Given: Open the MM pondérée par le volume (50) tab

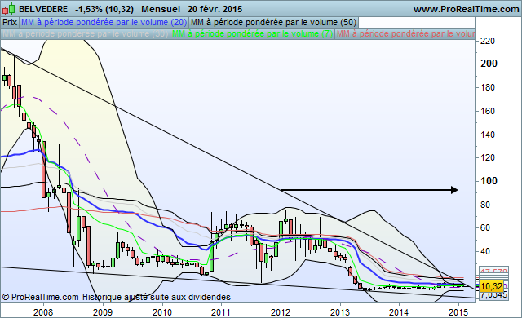Looking at the screenshot, I should (274, 22).
